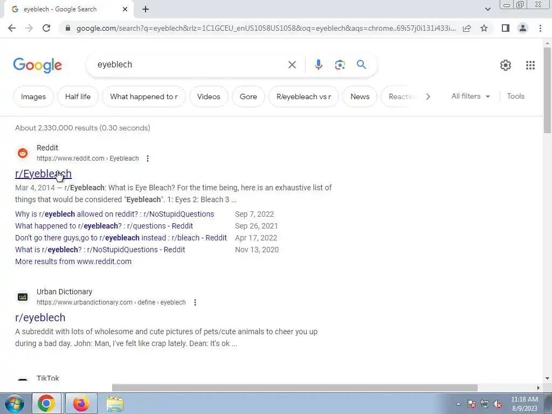Select the Images filter chip
The image size is (552, 414).
point(33,96)
